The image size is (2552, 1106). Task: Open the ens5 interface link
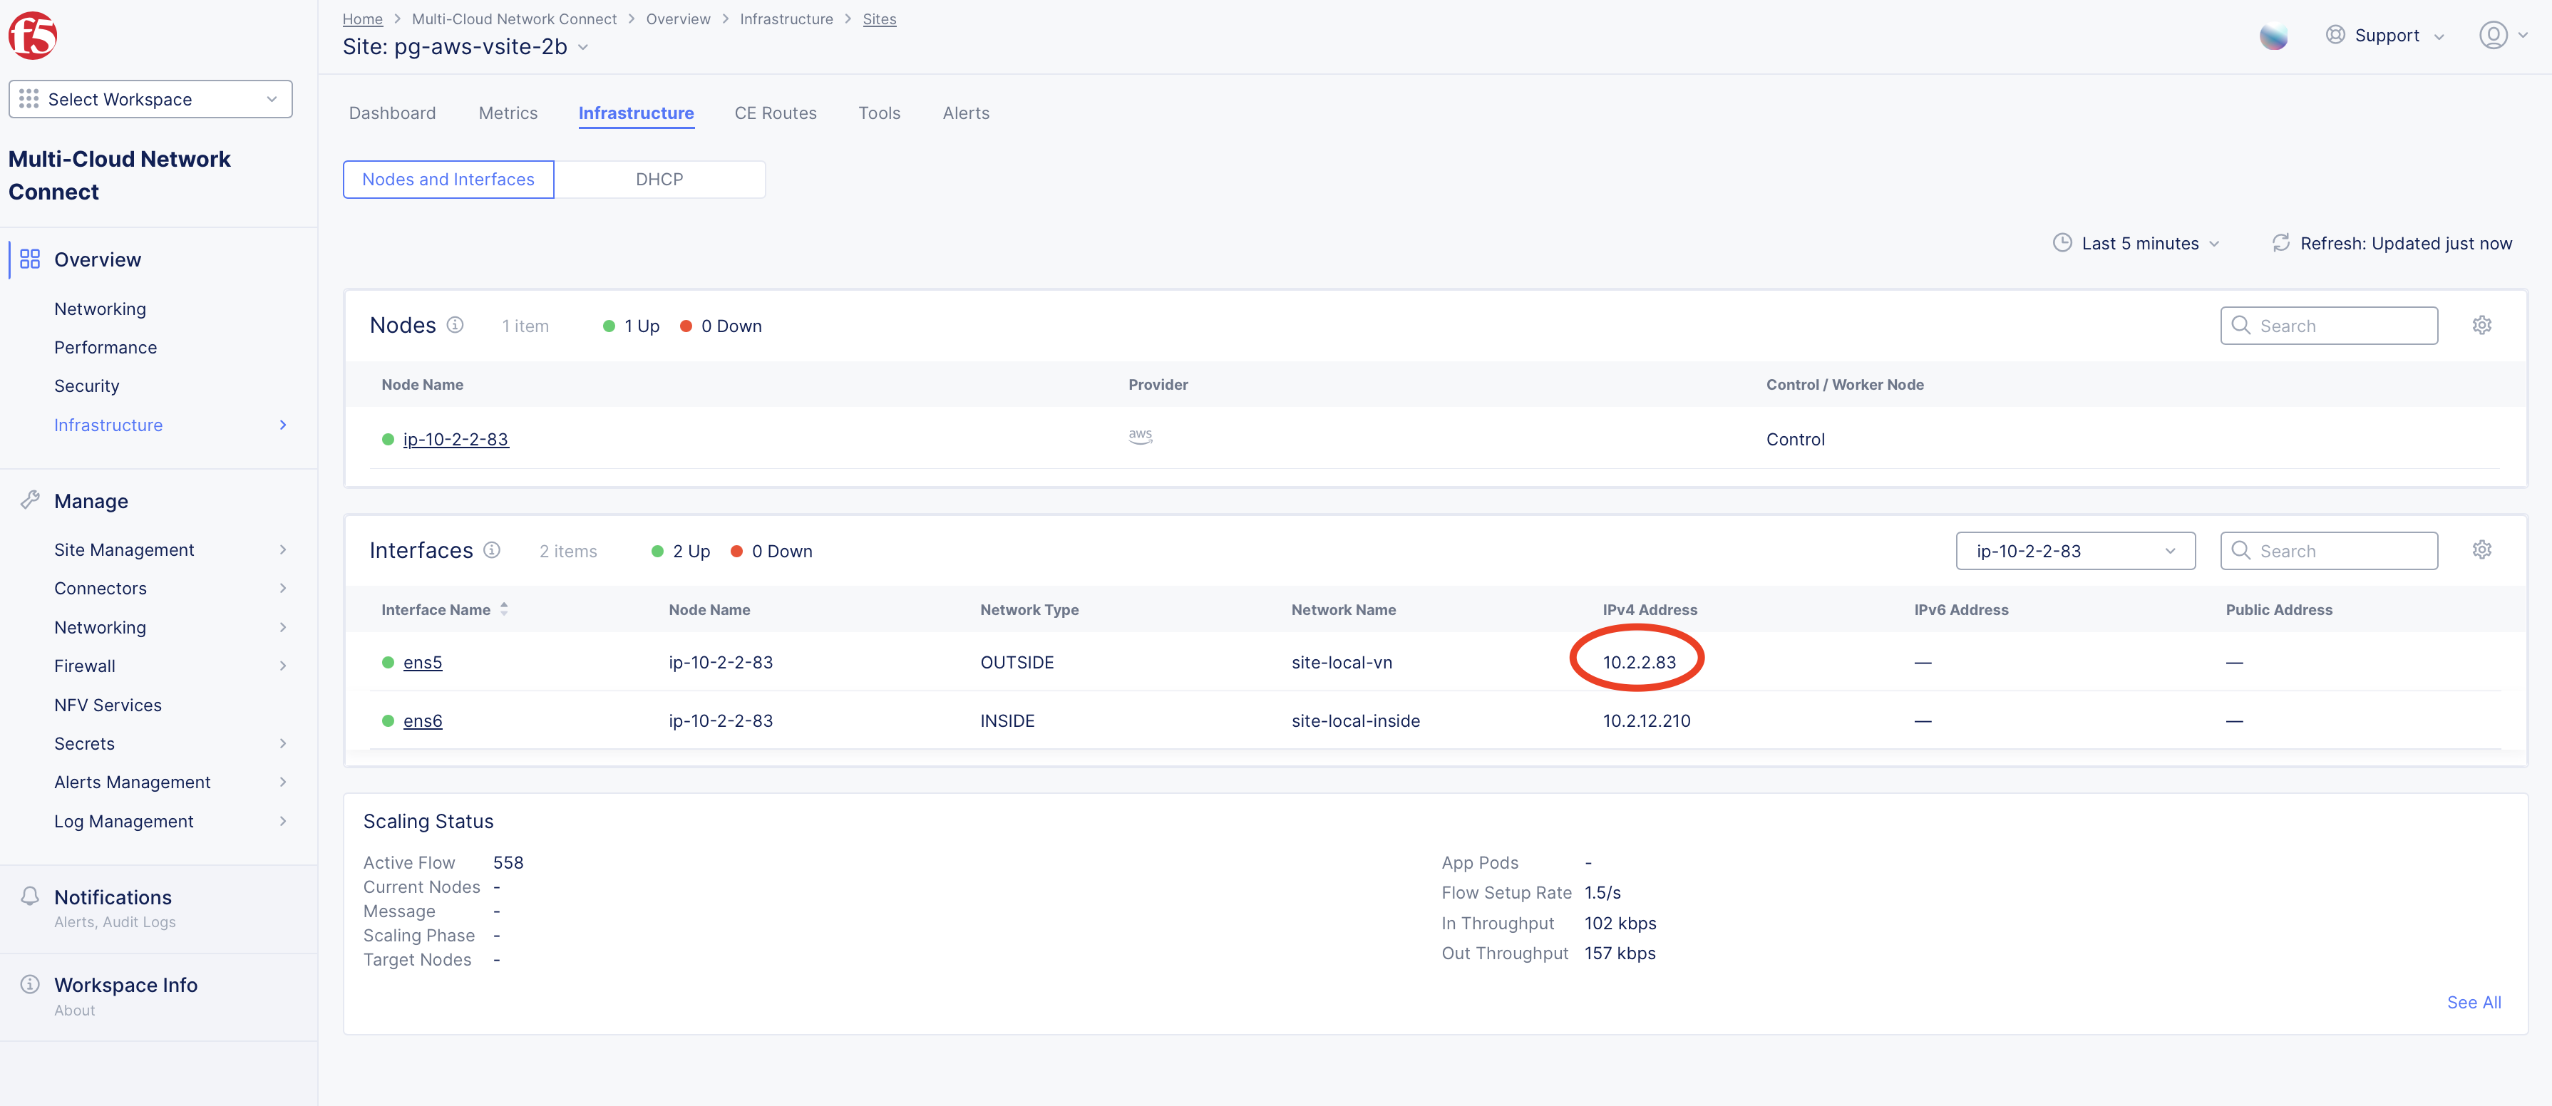423,663
